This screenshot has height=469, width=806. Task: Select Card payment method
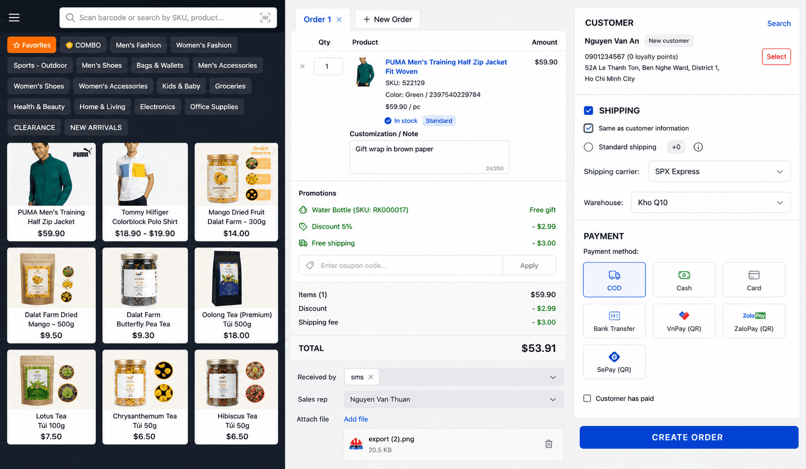coord(754,280)
